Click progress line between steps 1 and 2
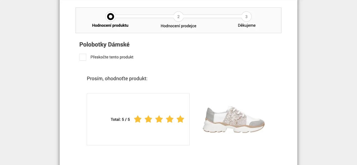357x165 pixels. (144, 16)
